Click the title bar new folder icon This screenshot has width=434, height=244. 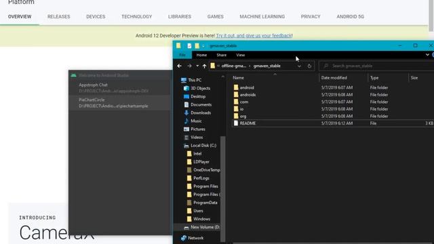[x=197, y=45]
